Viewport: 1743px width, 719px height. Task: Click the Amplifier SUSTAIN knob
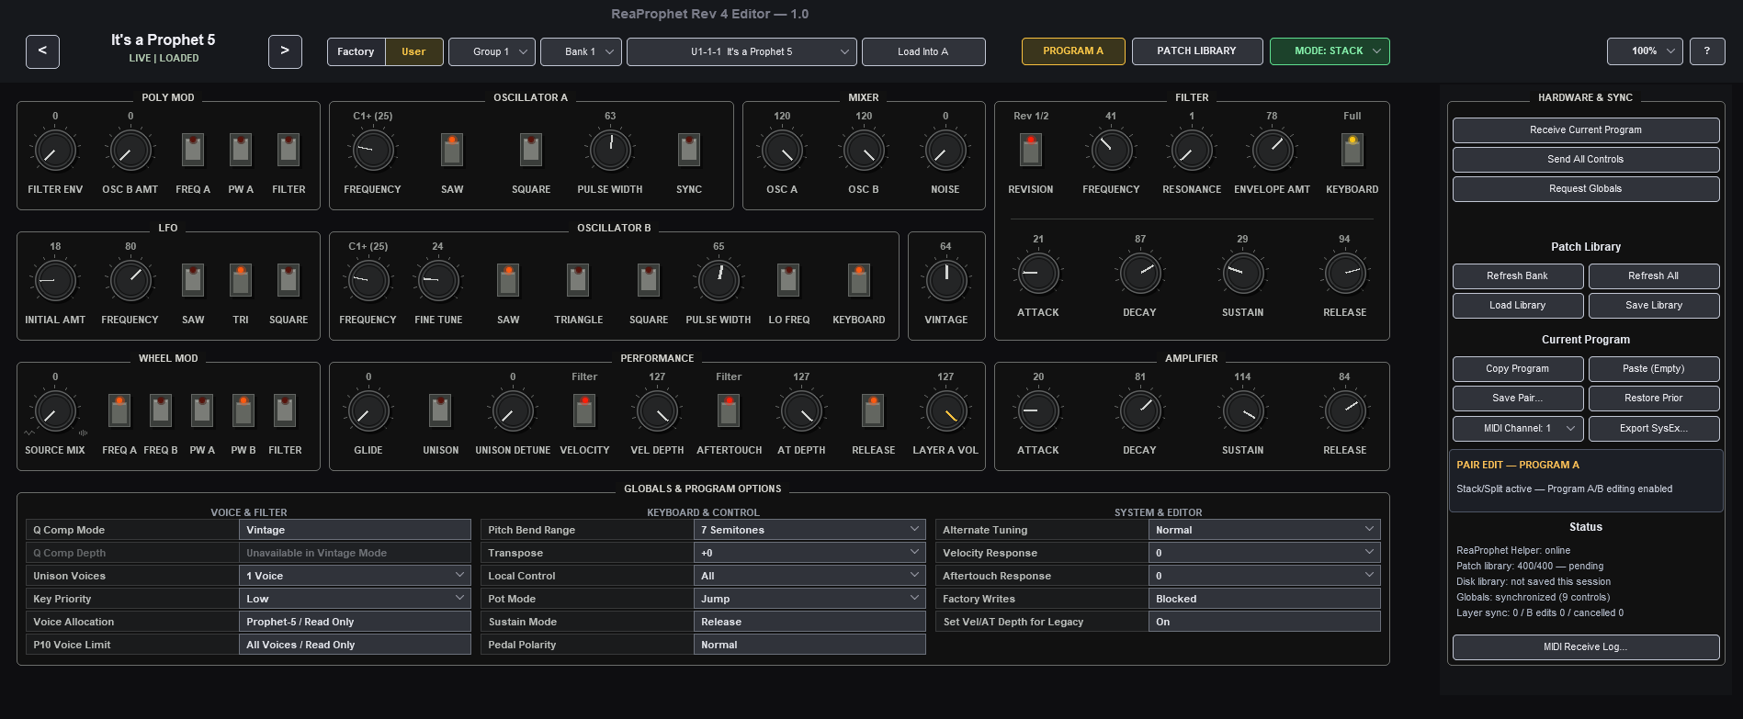(x=1243, y=411)
